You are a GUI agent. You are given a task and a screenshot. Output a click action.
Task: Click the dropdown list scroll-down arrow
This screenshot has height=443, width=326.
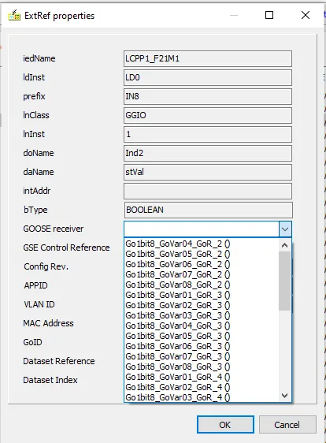point(285,395)
